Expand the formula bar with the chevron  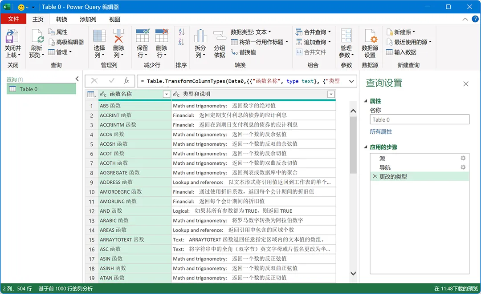351,81
